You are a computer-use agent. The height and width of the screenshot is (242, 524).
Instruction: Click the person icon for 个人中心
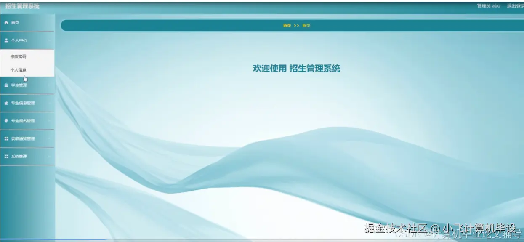click(6, 40)
